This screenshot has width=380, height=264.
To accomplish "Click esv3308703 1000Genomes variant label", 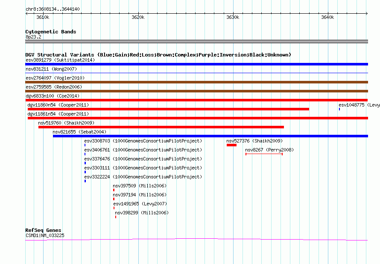I will click(143, 141).
